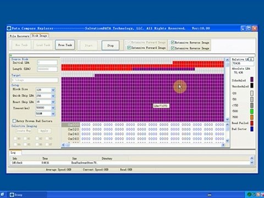This screenshot has width=264, height=198.
Task: Click the Load Task button
Action: pos(43,45)
